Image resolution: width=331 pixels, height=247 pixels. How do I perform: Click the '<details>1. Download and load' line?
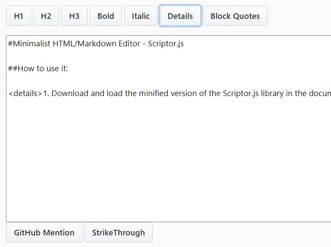[x=169, y=93]
